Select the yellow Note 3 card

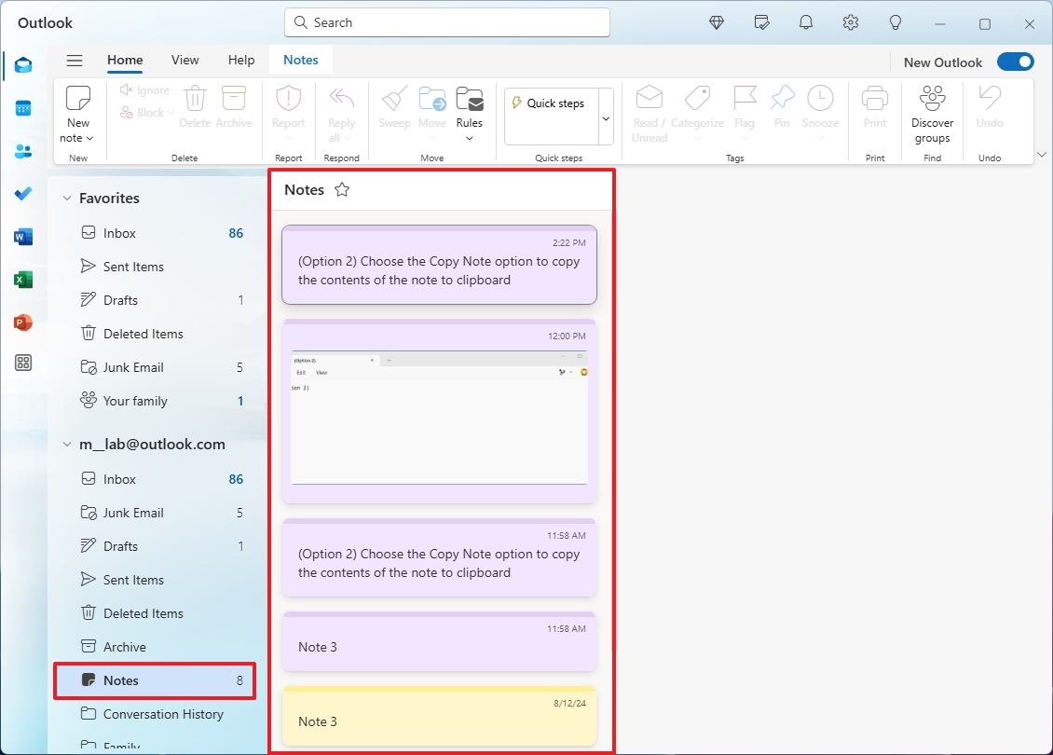439,716
